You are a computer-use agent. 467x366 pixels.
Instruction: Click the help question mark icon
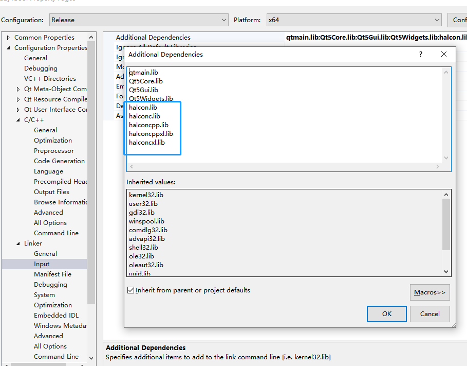(x=420, y=54)
